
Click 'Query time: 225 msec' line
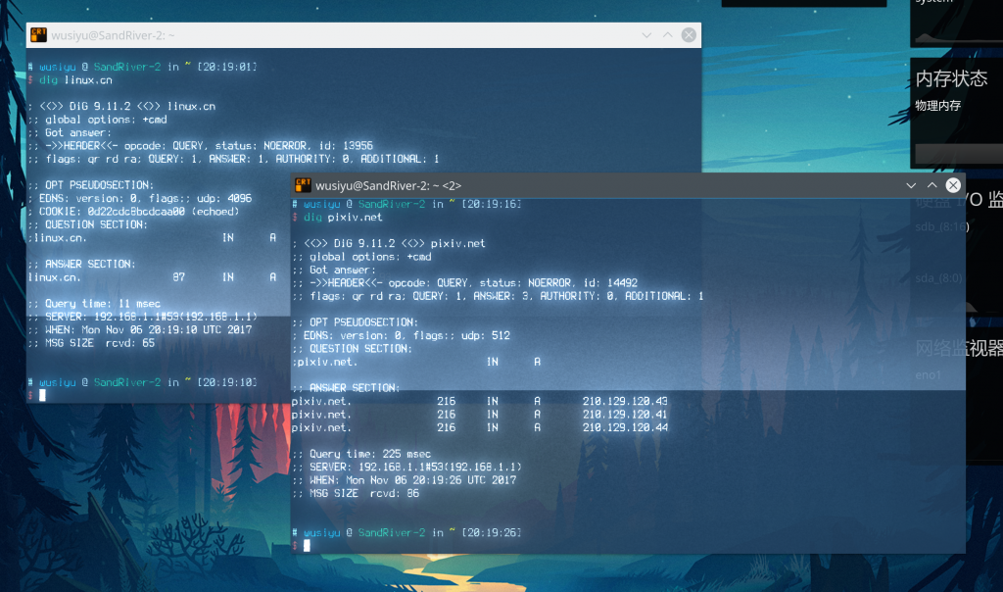361,454
